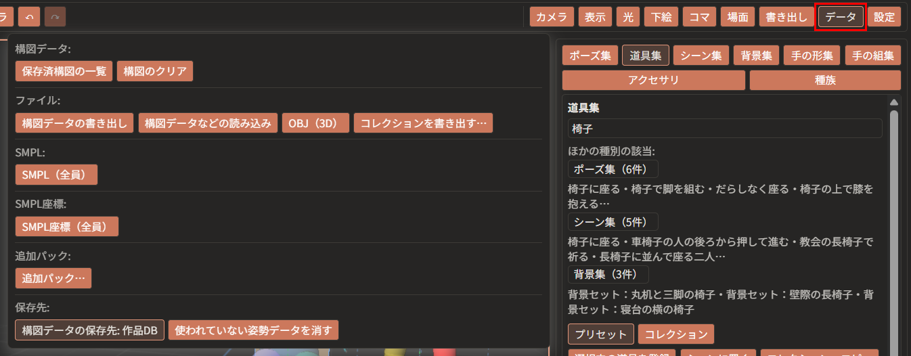
Task: Open the コマ menu
Action: pyautogui.click(x=699, y=17)
